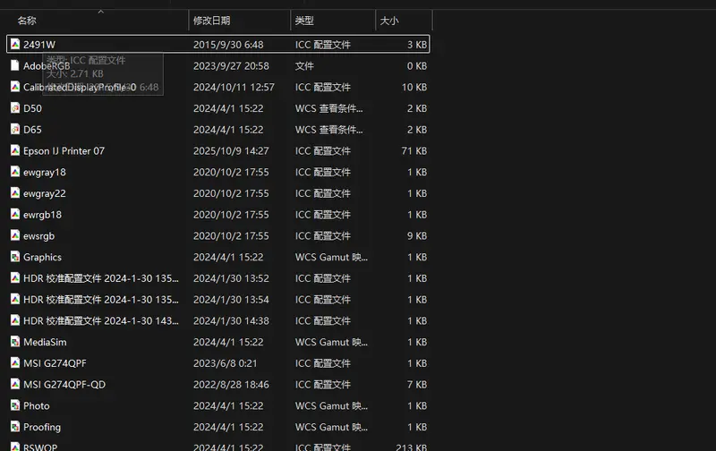Image resolution: width=716 pixels, height=451 pixels.
Task: Select the file named Photo
Action: [x=37, y=405]
